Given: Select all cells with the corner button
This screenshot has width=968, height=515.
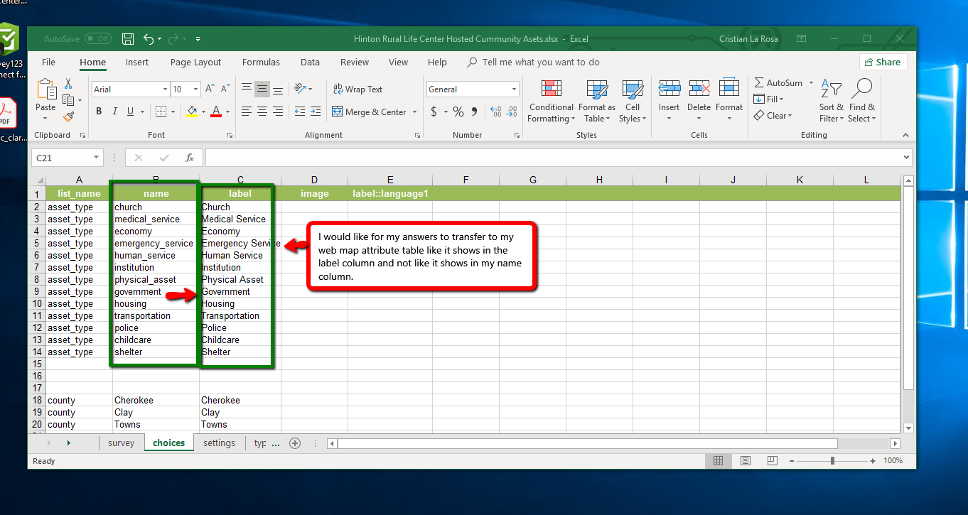Looking at the screenshot, I should pos(38,180).
